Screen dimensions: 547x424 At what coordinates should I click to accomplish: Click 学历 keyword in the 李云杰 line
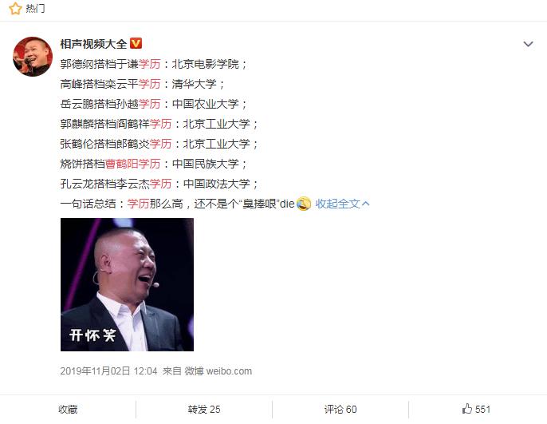160,184
